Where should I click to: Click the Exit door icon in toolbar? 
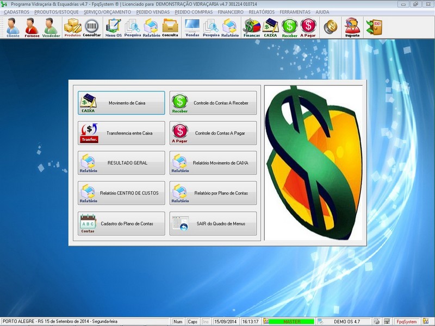[374, 27]
